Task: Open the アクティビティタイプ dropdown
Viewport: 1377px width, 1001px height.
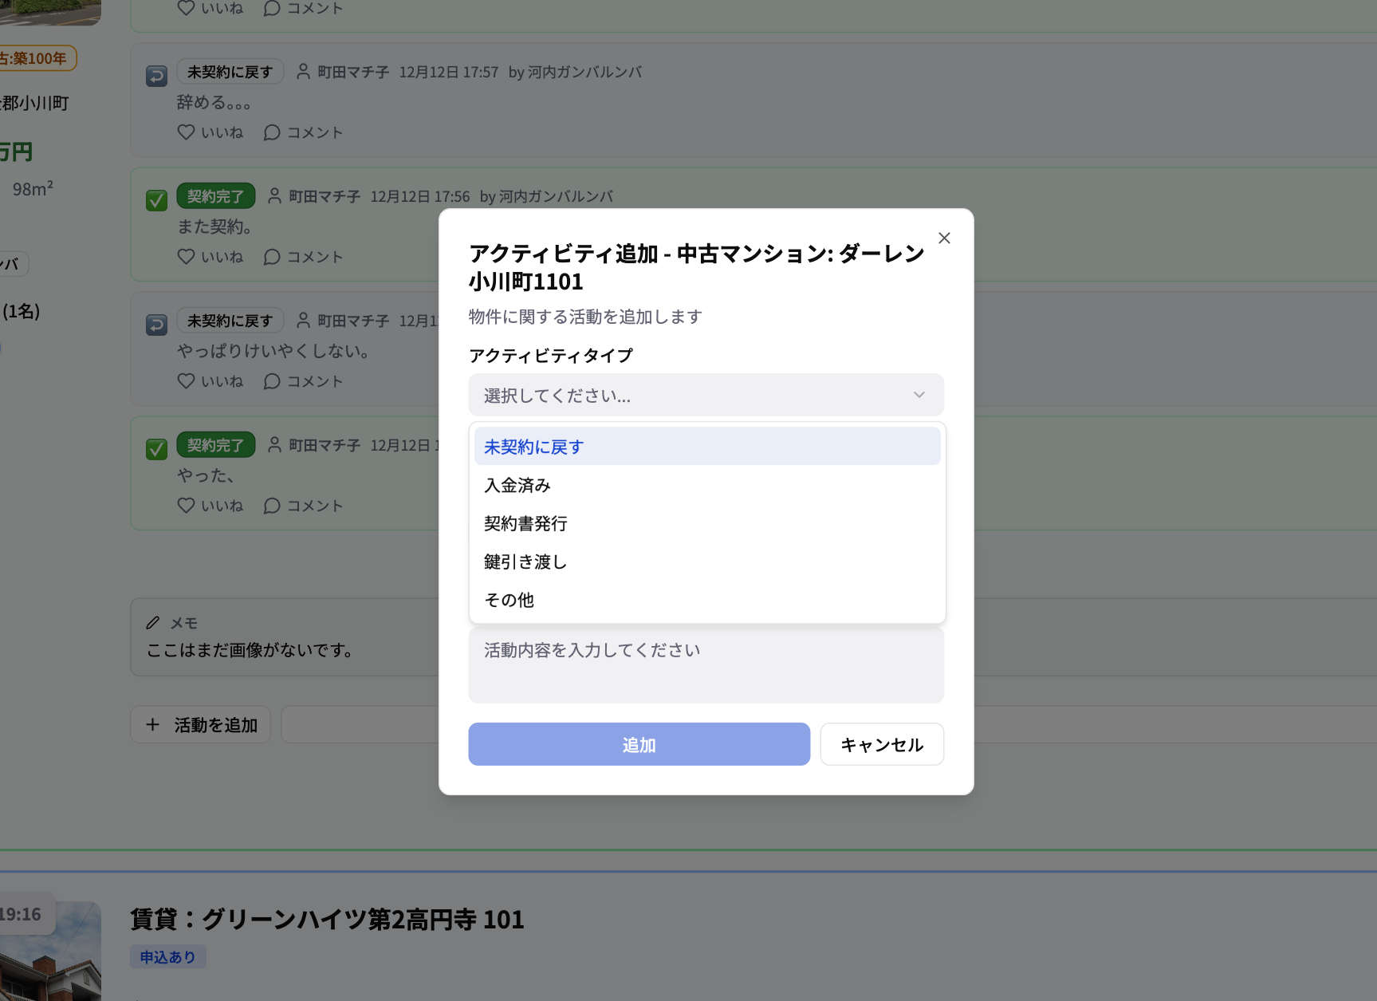Action: coord(705,394)
